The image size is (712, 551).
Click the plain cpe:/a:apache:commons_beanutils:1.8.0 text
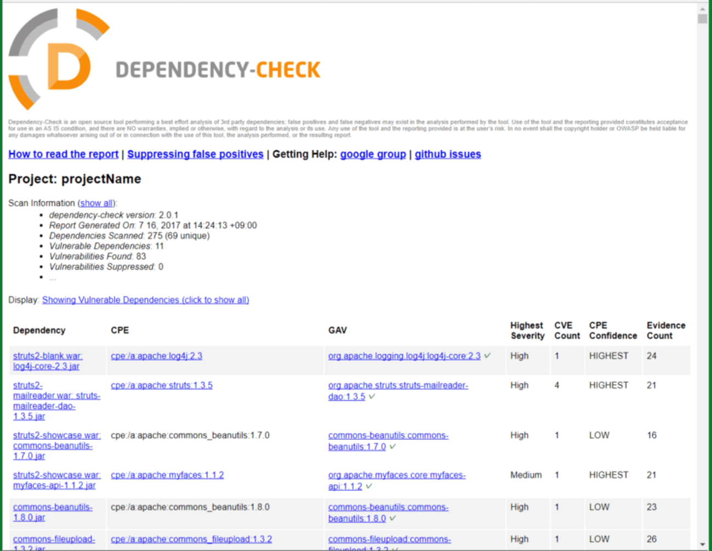190,507
